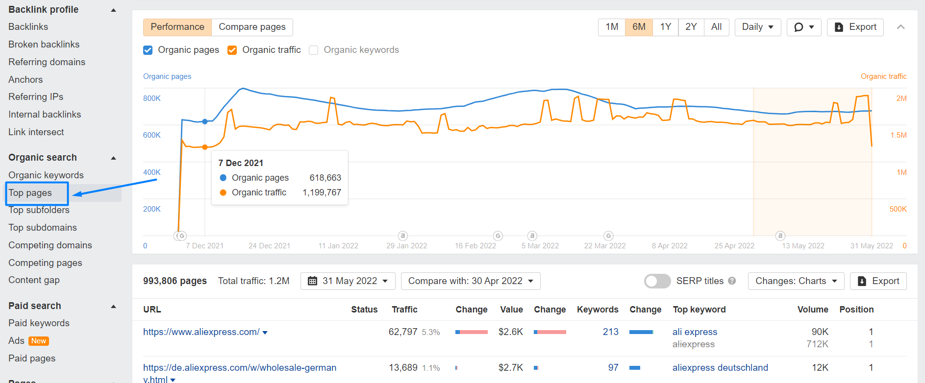The width and height of the screenshot is (925, 383).
Task: Open Referring IPs report
Action: pyautogui.click(x=36, y=97)
